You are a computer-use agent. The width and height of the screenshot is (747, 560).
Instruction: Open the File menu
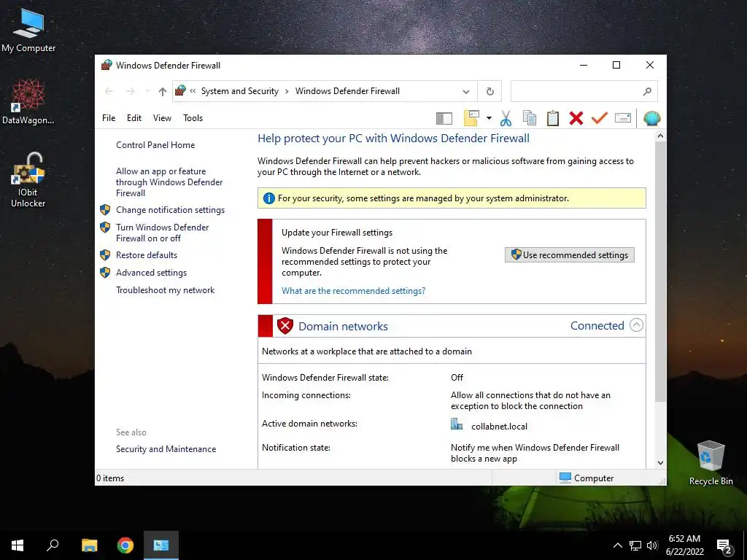tap(109, 118)
